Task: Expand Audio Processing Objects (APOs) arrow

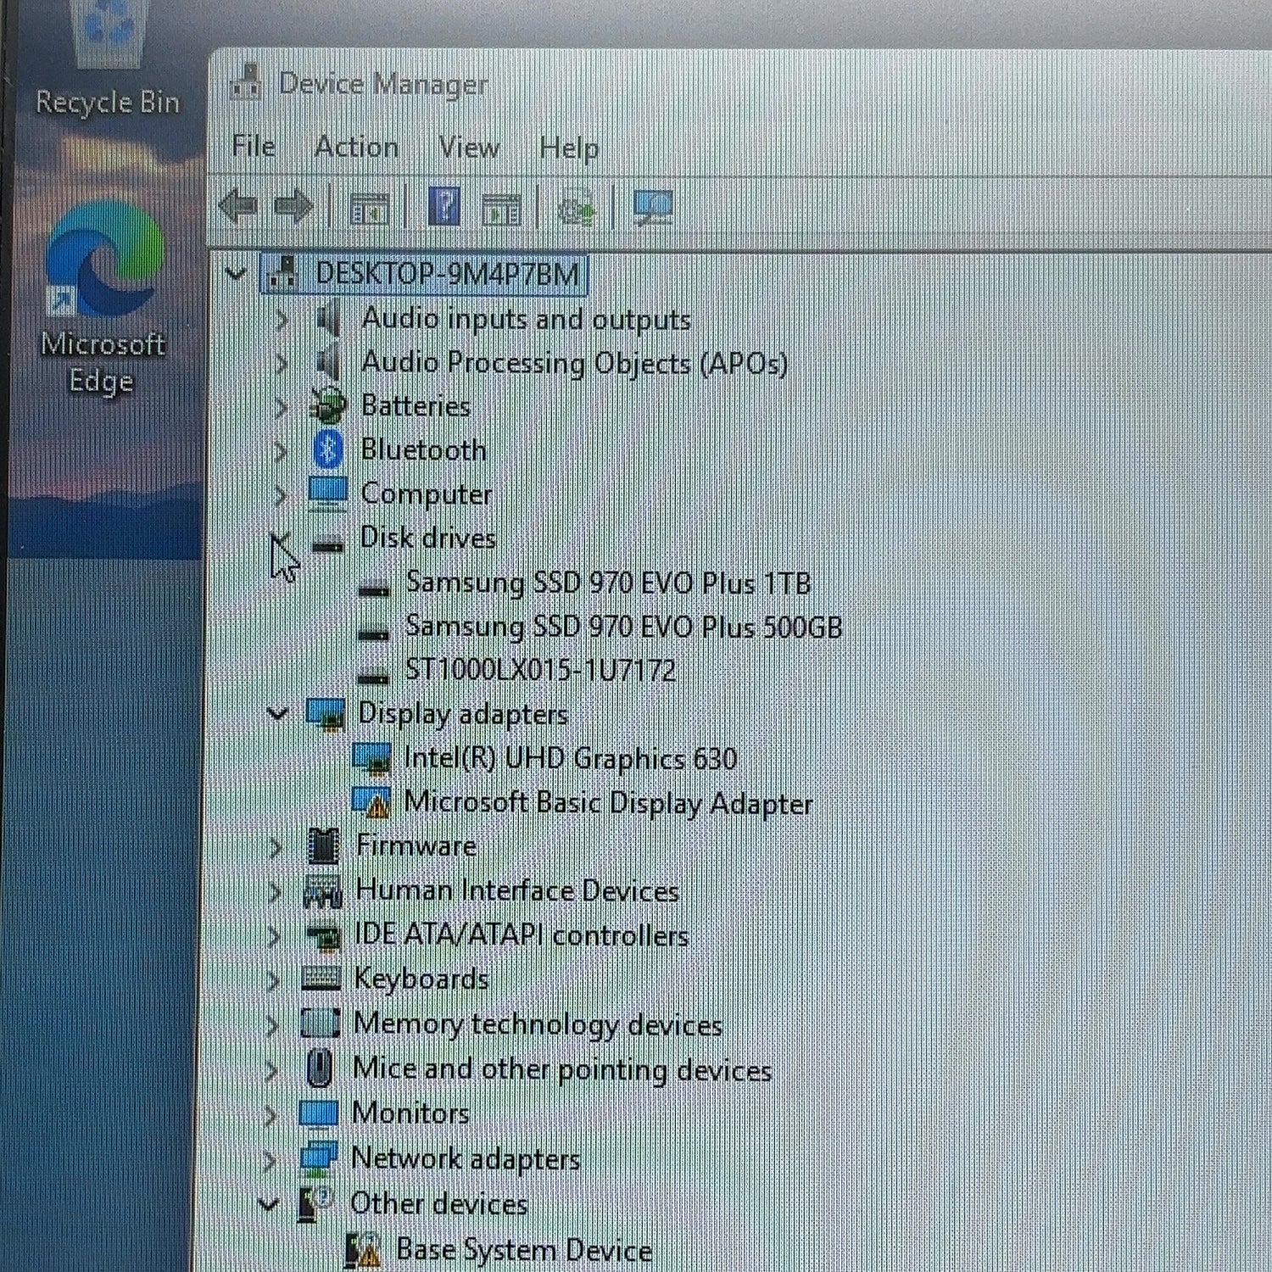Action: (x=282, y=364)
